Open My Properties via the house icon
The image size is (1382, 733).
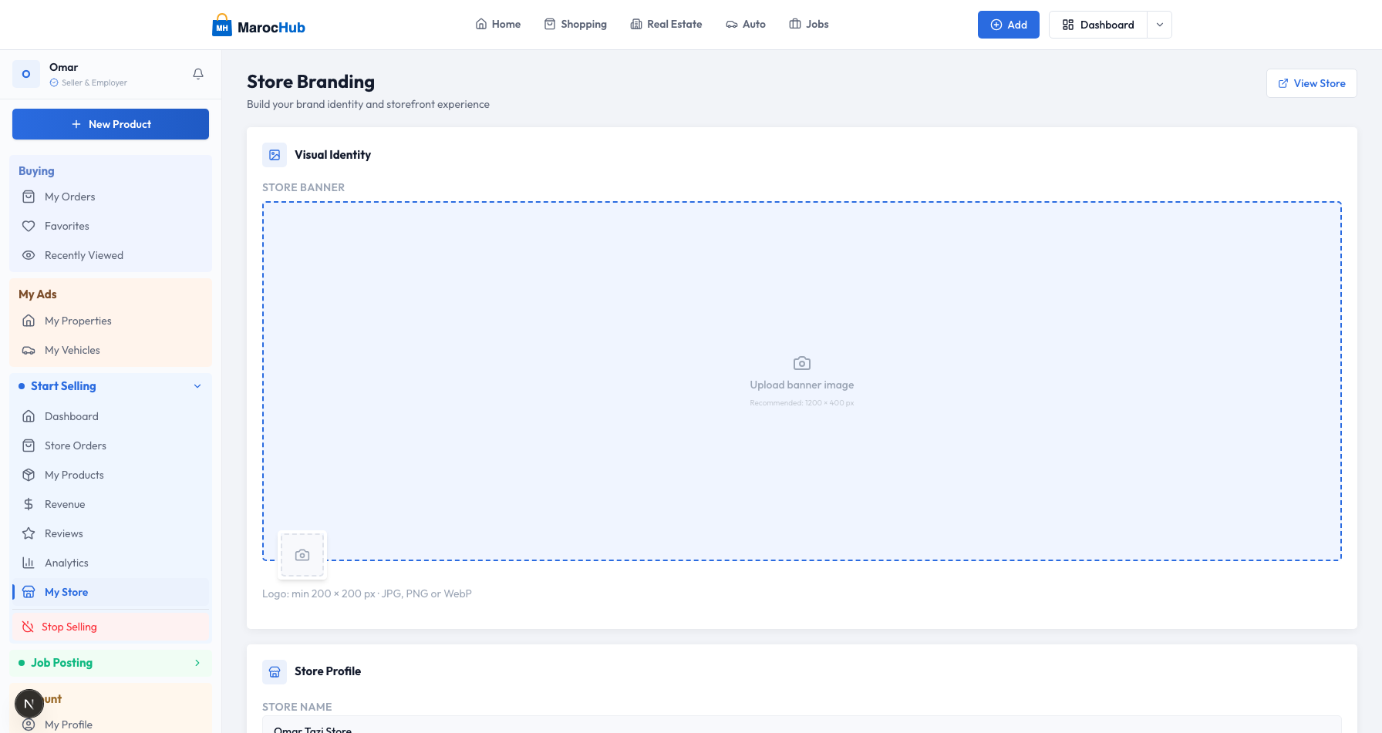click(29, 321)
